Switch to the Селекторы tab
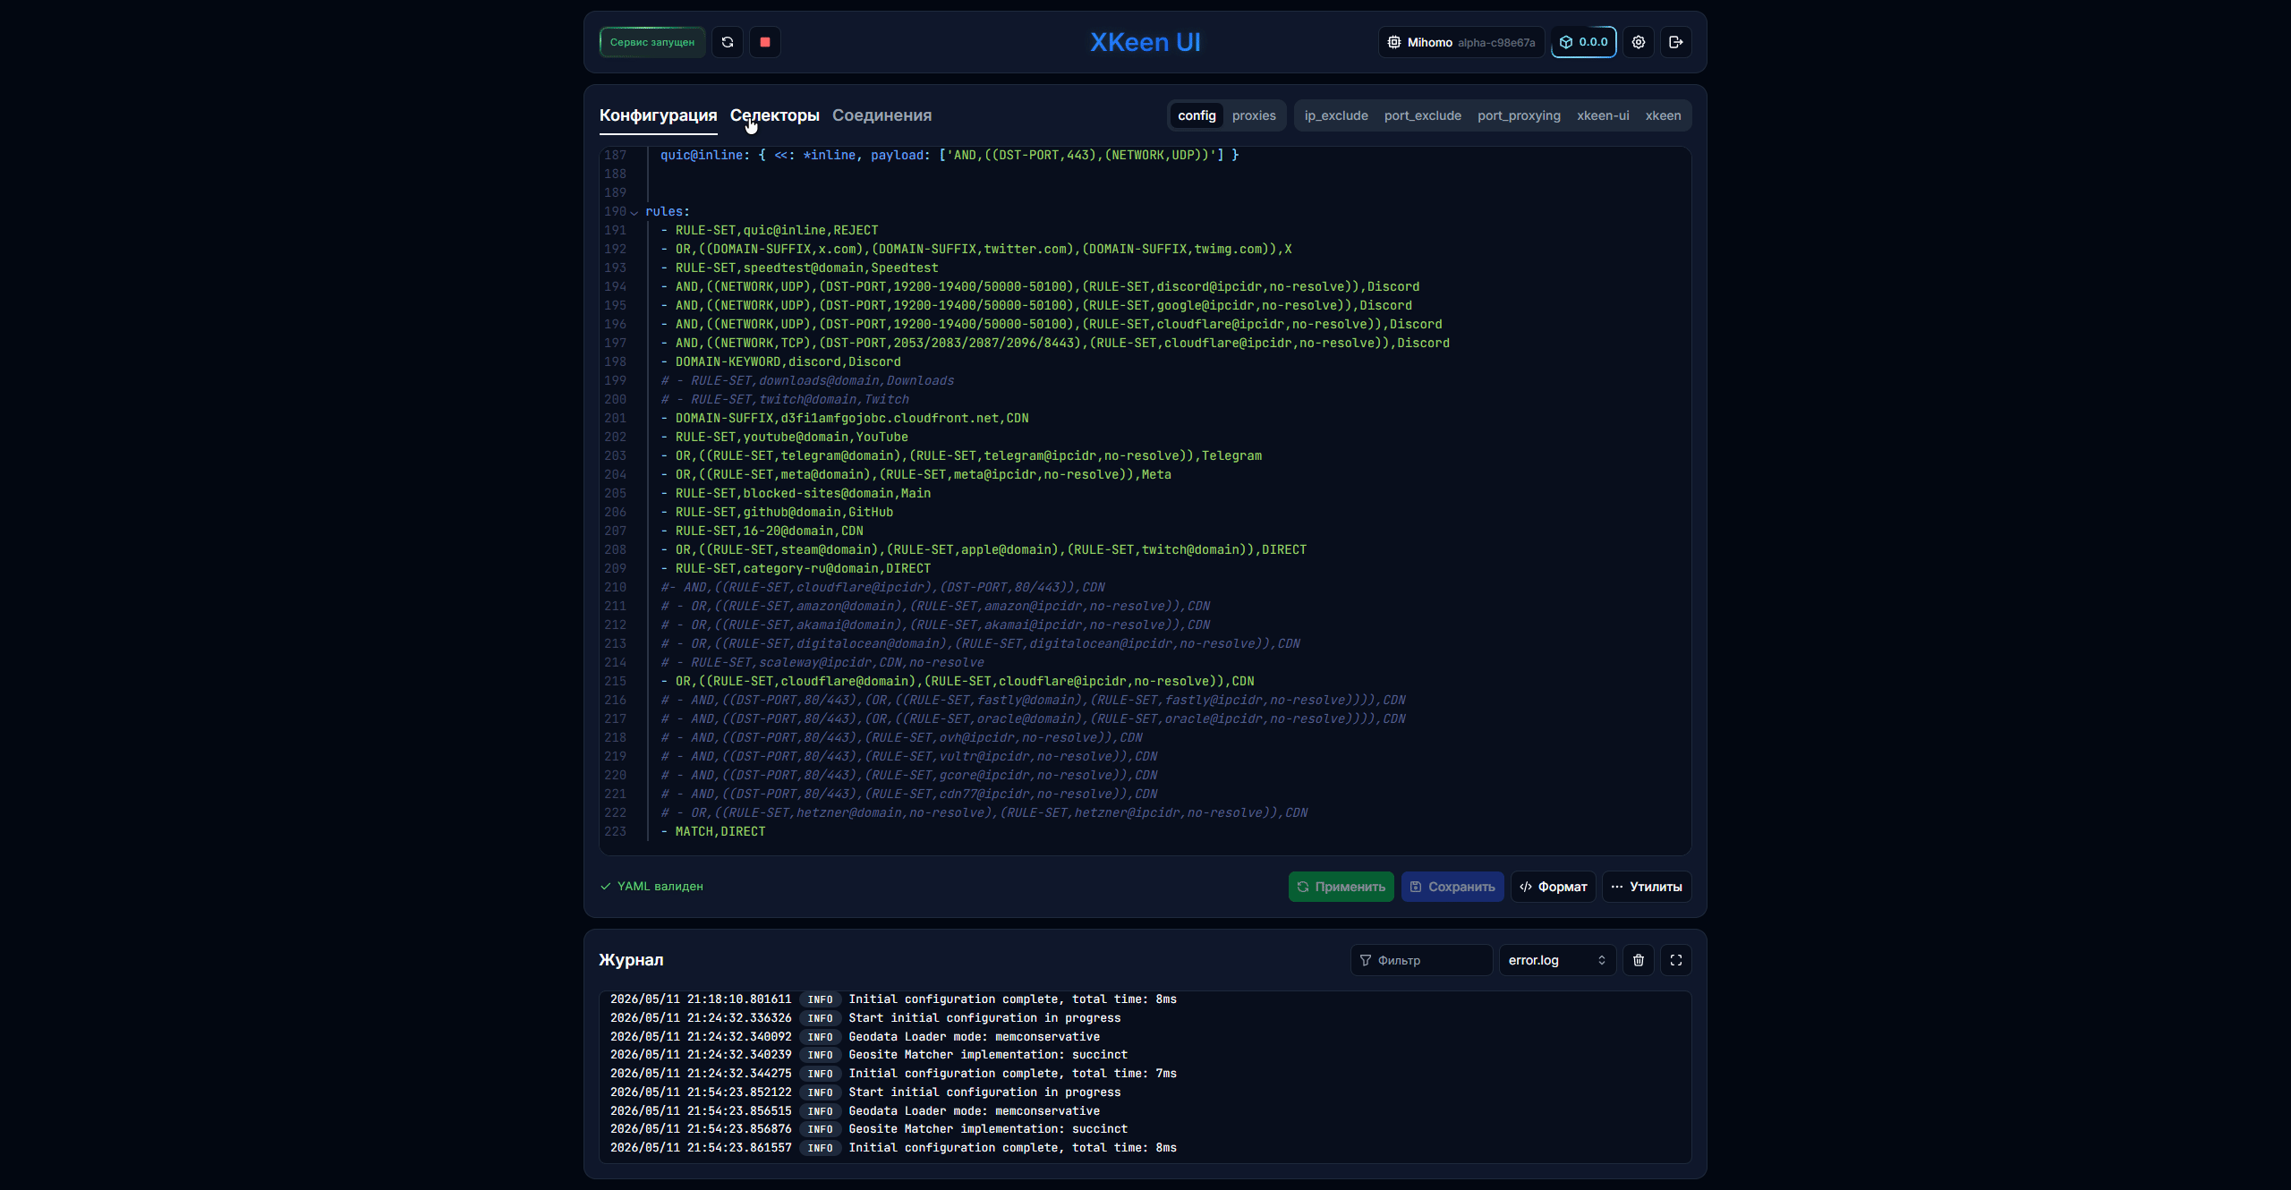The image size is (2291, 1190). click(775, 115)
